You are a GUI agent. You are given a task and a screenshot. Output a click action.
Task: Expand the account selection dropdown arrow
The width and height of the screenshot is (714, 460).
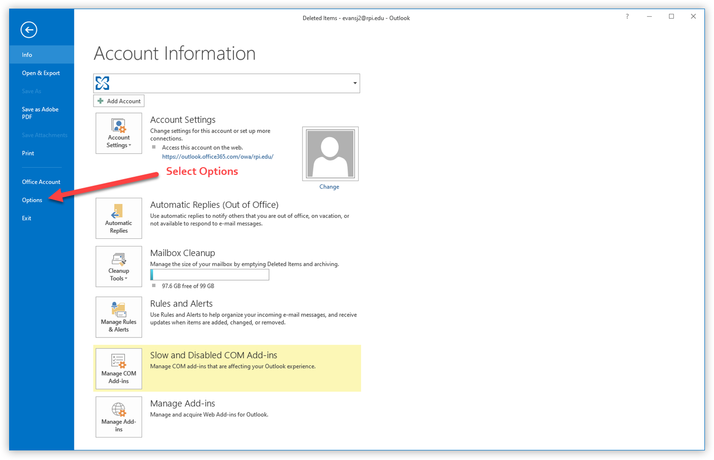[355, 83]
